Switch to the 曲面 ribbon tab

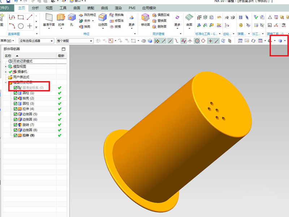pos(77,8)
